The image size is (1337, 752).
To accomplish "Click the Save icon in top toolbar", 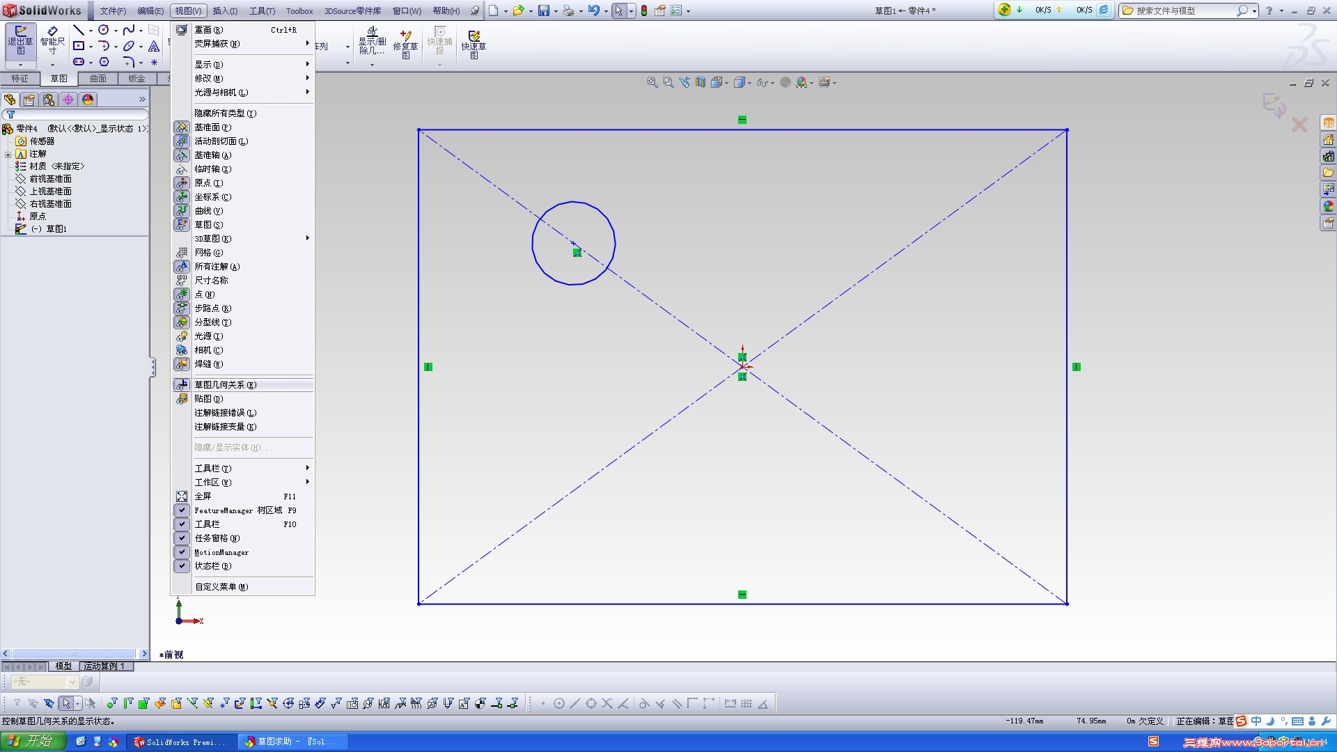I will (x=544, y=10).
